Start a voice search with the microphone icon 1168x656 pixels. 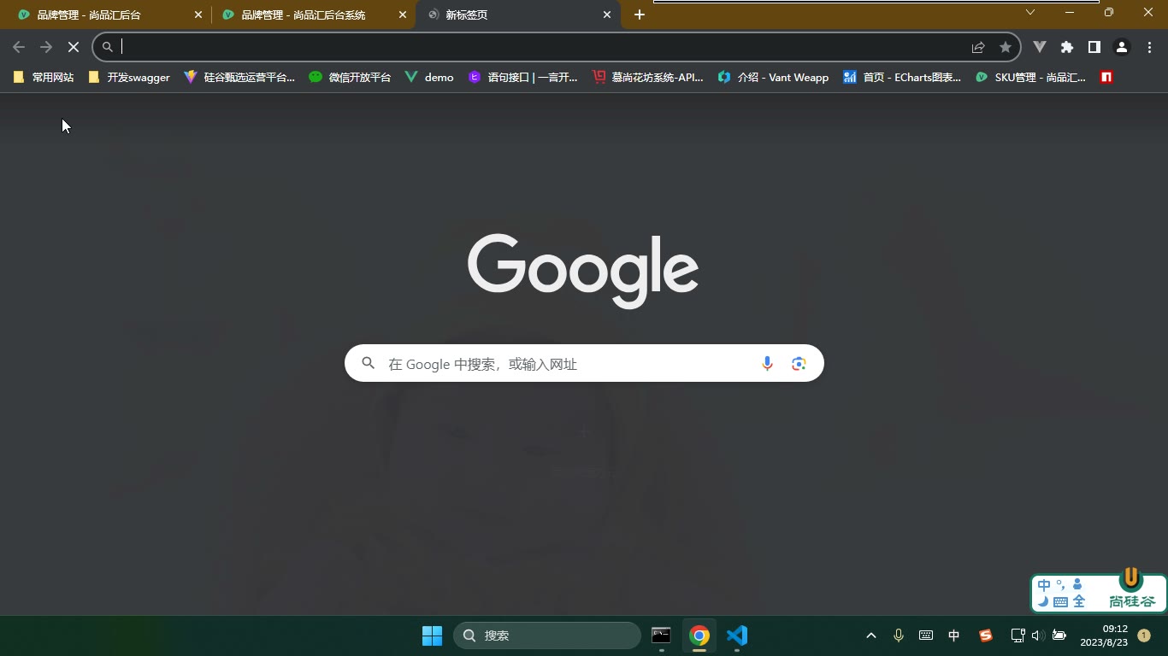(x=767, y=364)
